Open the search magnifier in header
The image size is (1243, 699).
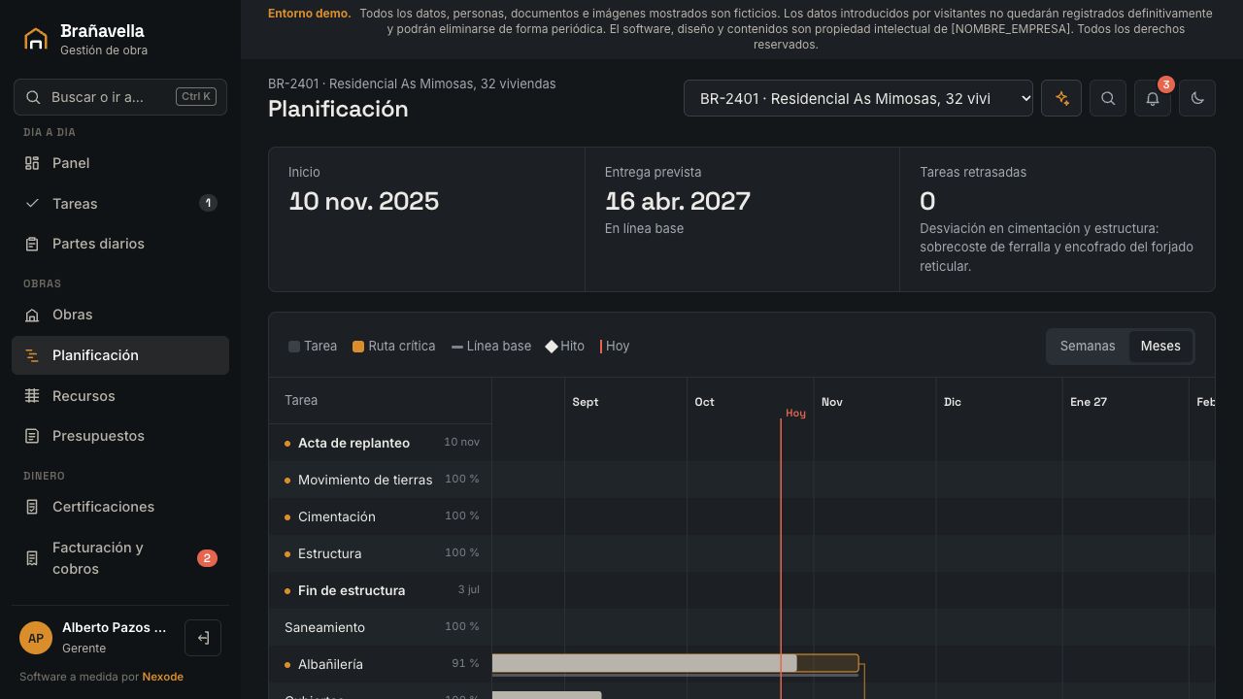pos(1108,98)
